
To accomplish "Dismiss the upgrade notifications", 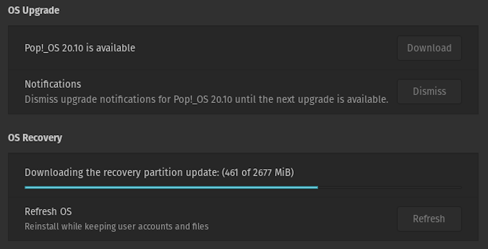I will click(429, 92).
